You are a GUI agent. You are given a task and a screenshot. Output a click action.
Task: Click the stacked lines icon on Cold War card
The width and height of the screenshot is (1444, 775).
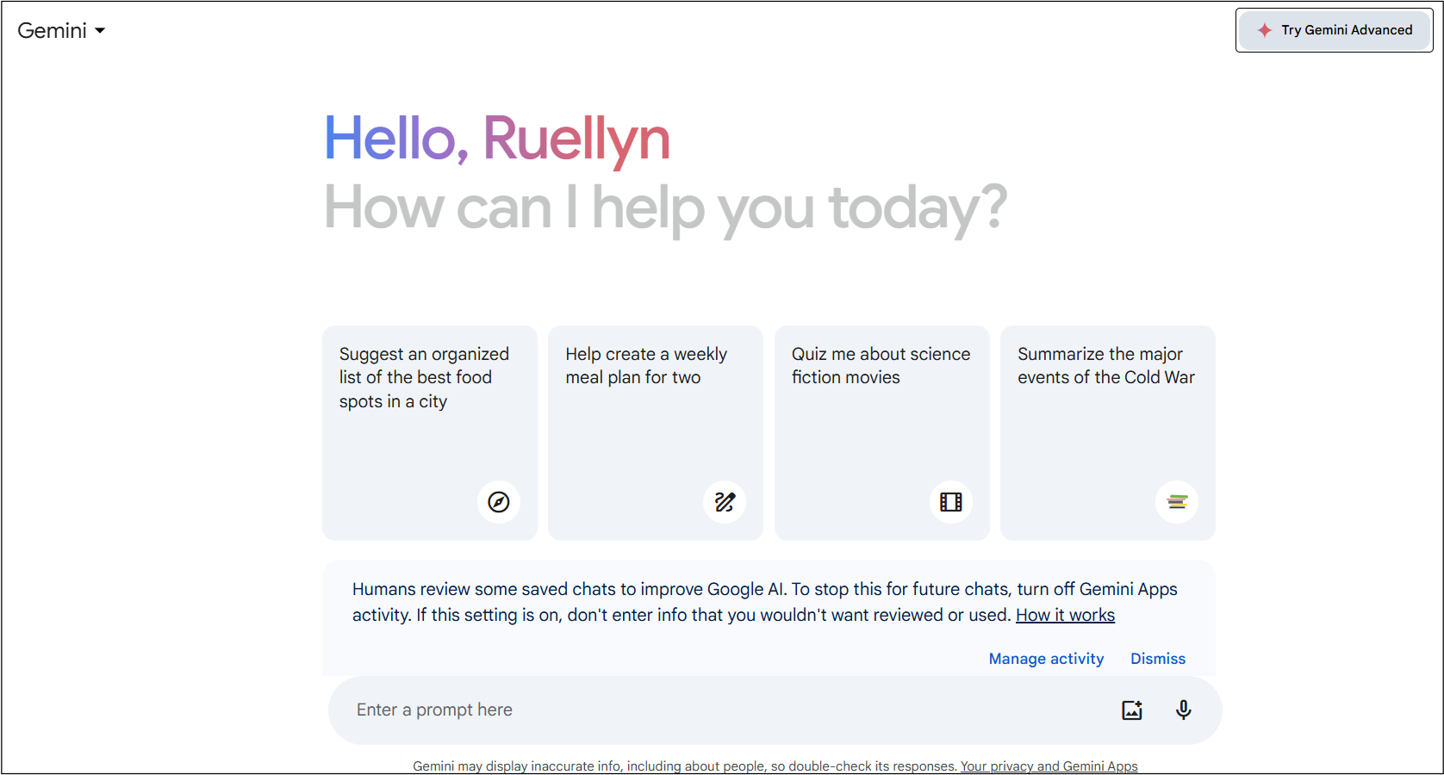[1177, 502]
